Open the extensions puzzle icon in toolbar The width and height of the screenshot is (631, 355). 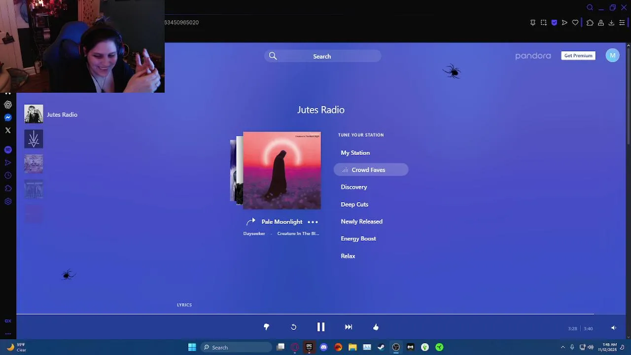click(590, 23)
